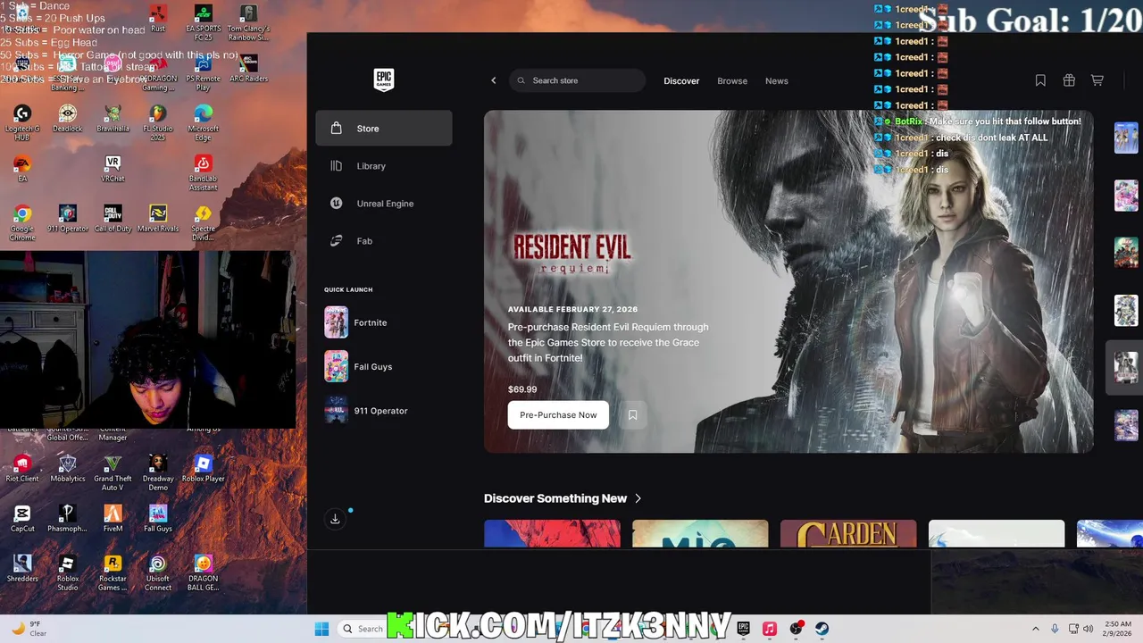The image size is (1143, 643).
Task: Go to Unreal Engine in the sidebar
Action: [x=384, y=204]
